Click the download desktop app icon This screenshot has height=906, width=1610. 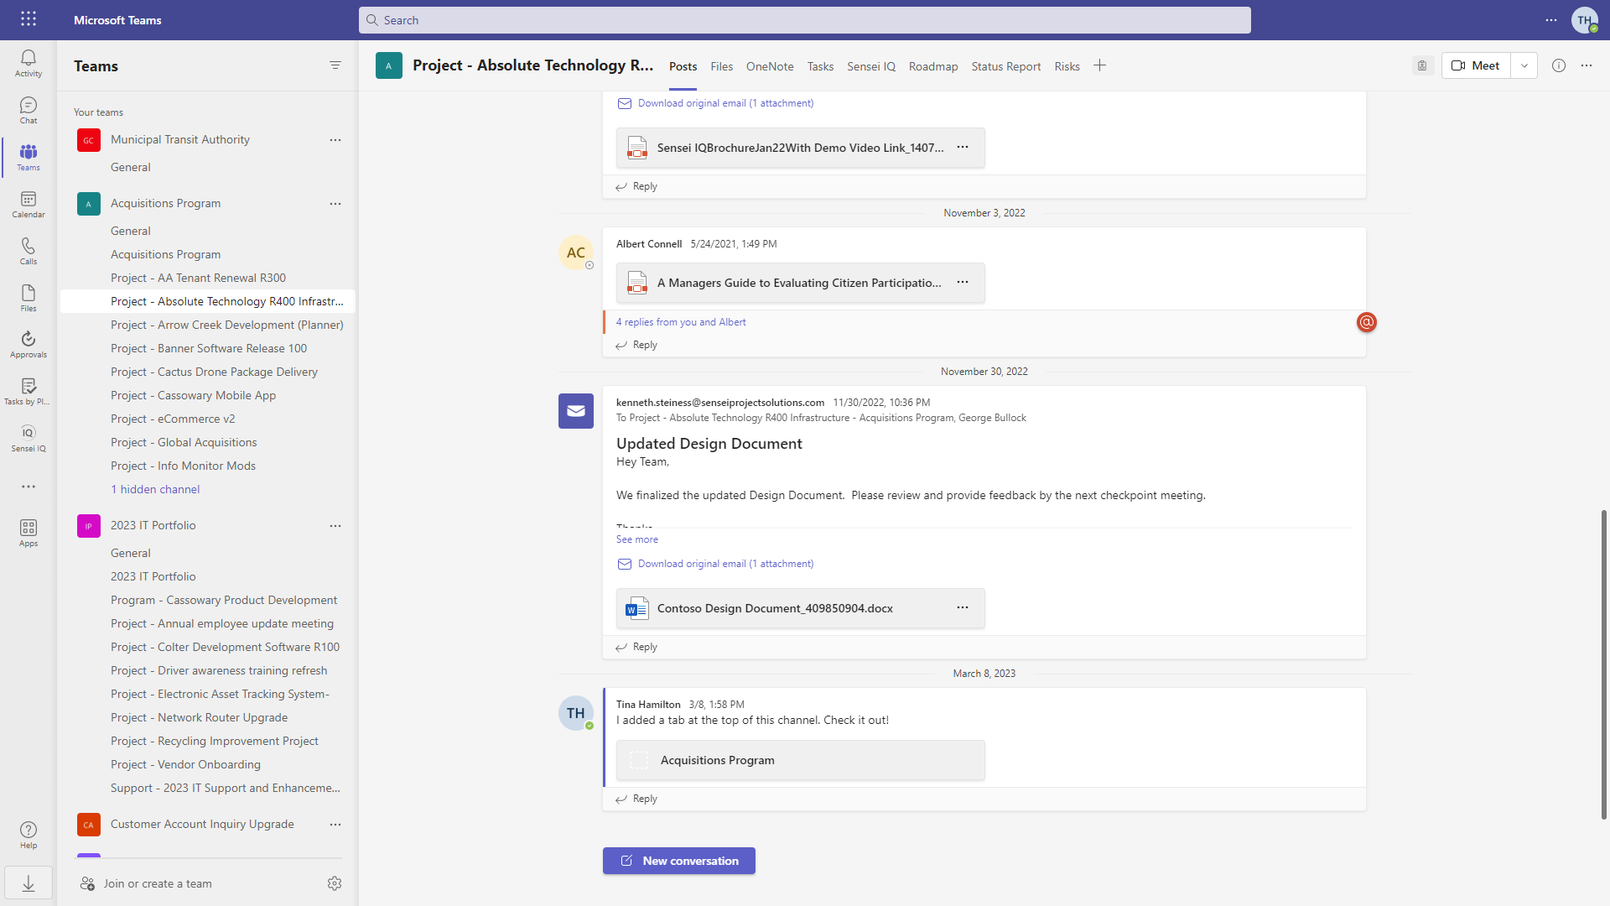29,883
